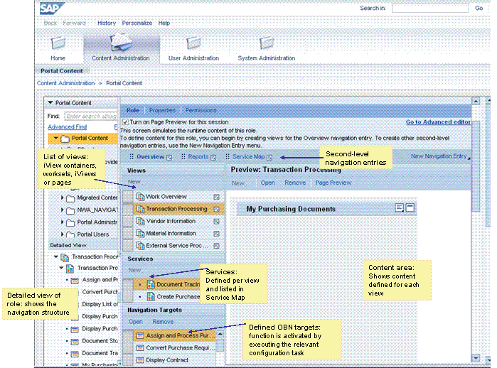Focus the Search in input field
The height and width of the screenshot is (368, 497).
(x=430, y=9)
